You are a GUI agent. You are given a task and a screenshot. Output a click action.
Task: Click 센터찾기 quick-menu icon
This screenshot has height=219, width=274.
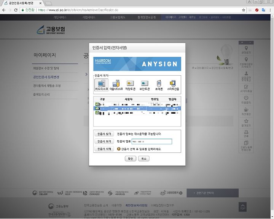pos(246,50)
